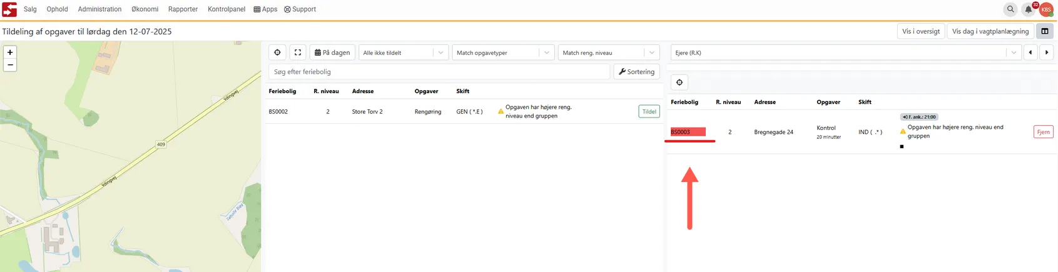Expand the 'Match opgavetyper' dropdown
Screen dimensions: 1058x272
[503, 53]
